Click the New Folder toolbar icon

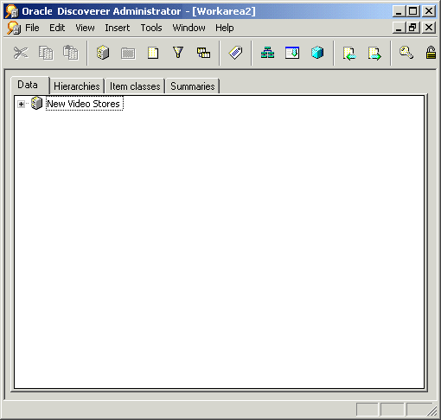pyautogui.click(x=128, y=54)
